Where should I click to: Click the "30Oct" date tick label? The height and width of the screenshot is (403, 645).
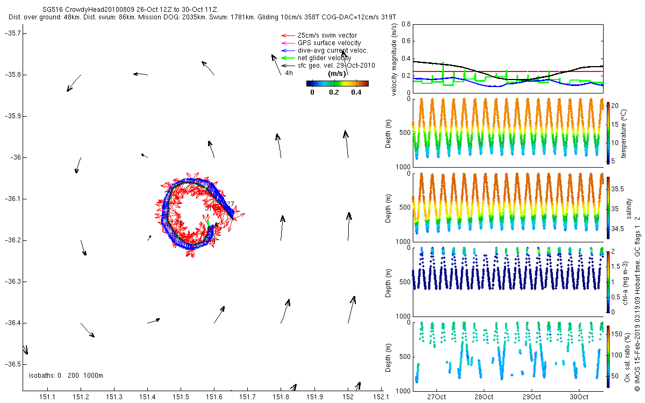coord(579,397)
